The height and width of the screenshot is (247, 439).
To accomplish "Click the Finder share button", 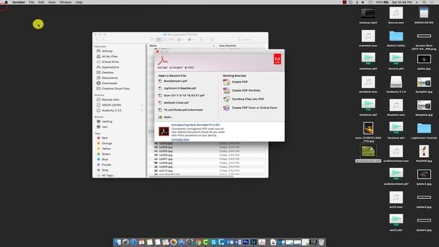I will click(201, 40).
